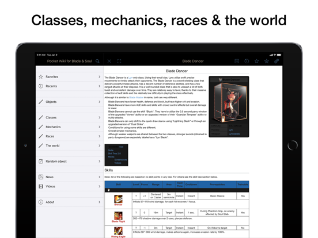Click the pencil icon beside Classes

pos(41,117)
